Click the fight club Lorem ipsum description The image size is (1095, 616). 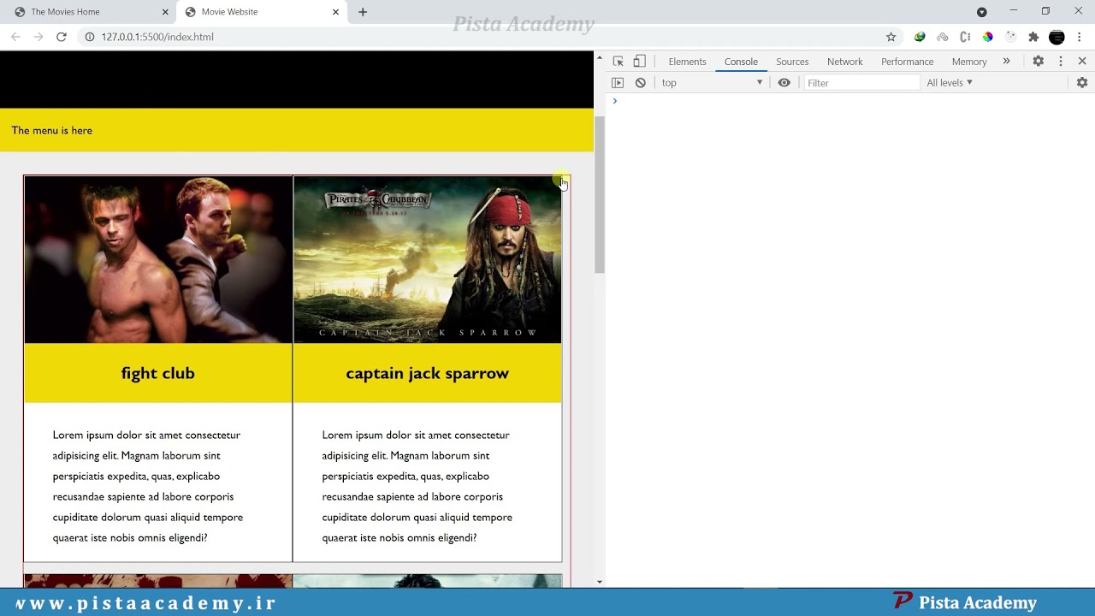point(148,486)
